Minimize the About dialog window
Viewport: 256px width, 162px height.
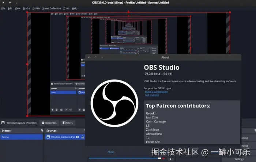(x=102, y=57)
